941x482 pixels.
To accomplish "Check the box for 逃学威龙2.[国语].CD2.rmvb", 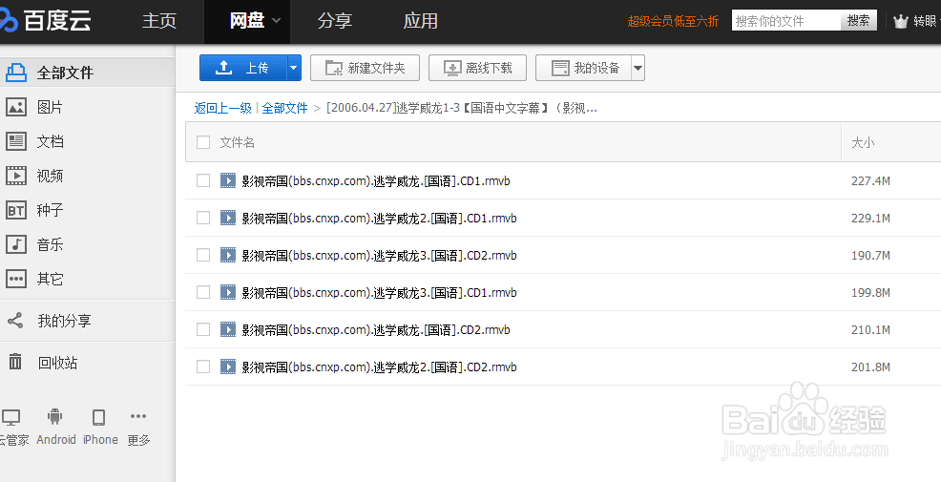I will coord(203,367).
